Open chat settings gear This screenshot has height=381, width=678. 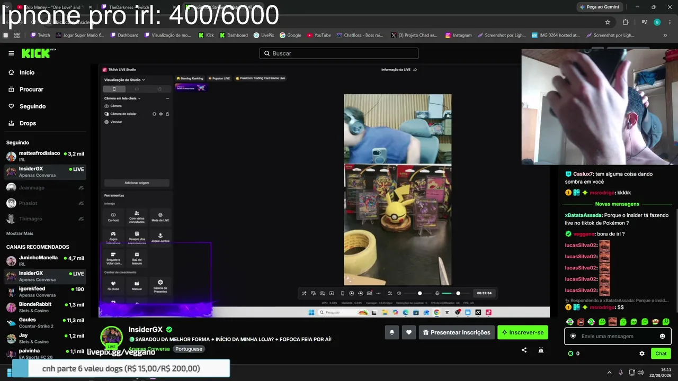pyautogui.click(x=642, y=353)
